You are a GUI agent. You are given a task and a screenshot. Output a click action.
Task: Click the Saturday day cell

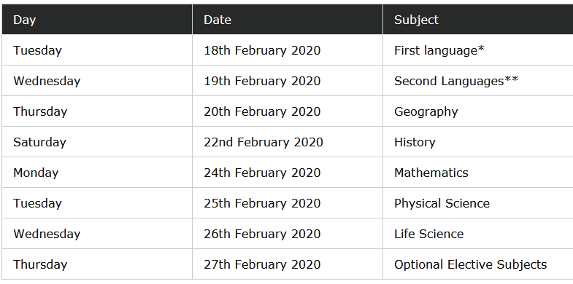click(97, 142)
